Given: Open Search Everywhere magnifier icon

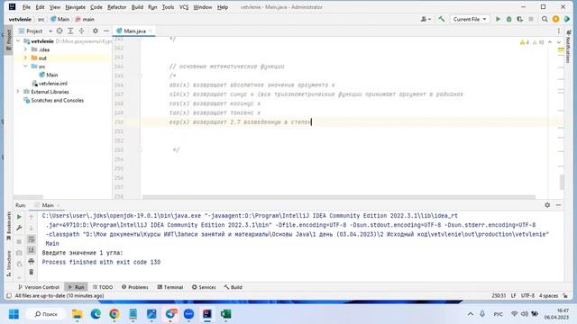Looking at the screenshot, I should (545, 19).
